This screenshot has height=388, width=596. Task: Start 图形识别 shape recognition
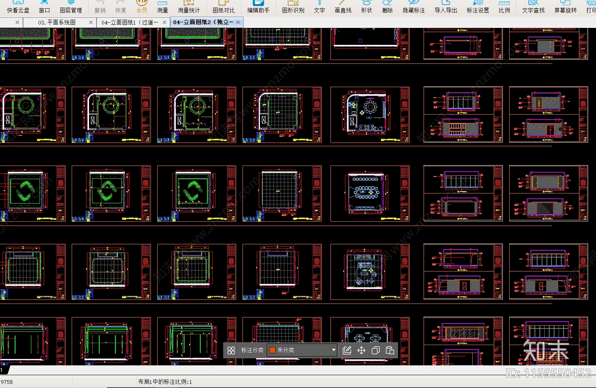[293, 7]
